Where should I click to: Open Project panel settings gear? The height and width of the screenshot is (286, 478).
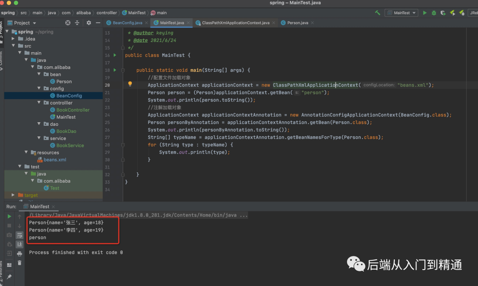tap(89, 23)
